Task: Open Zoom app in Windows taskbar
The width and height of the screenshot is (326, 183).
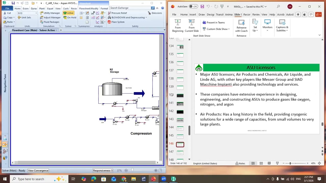Action: tap(164, 179)
